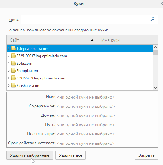This screenshot has width=163, height=165.
Task: Click the list scrollbar up arrow
Action: (155, 47)
